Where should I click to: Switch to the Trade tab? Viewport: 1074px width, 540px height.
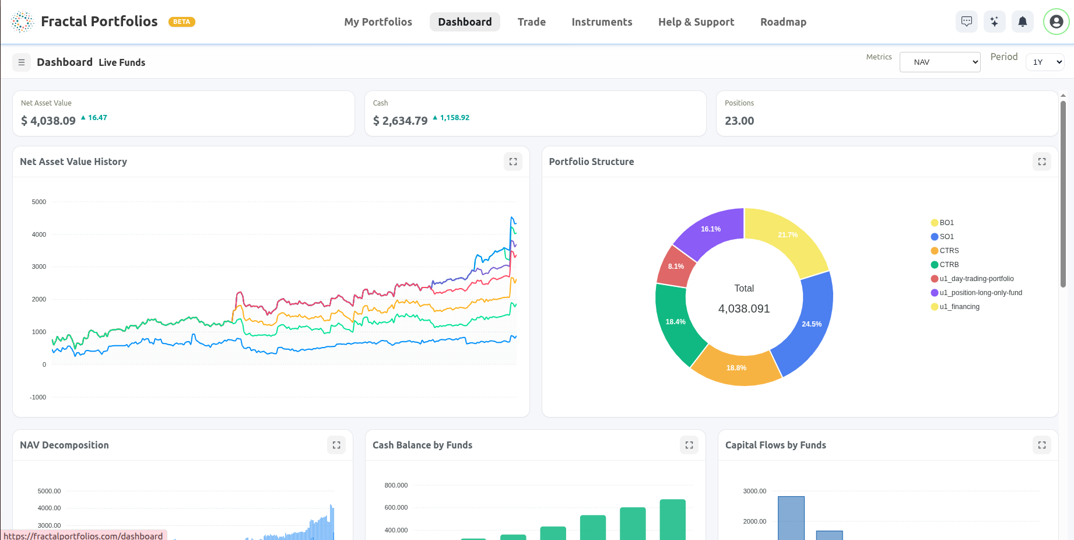pos(531,22)
